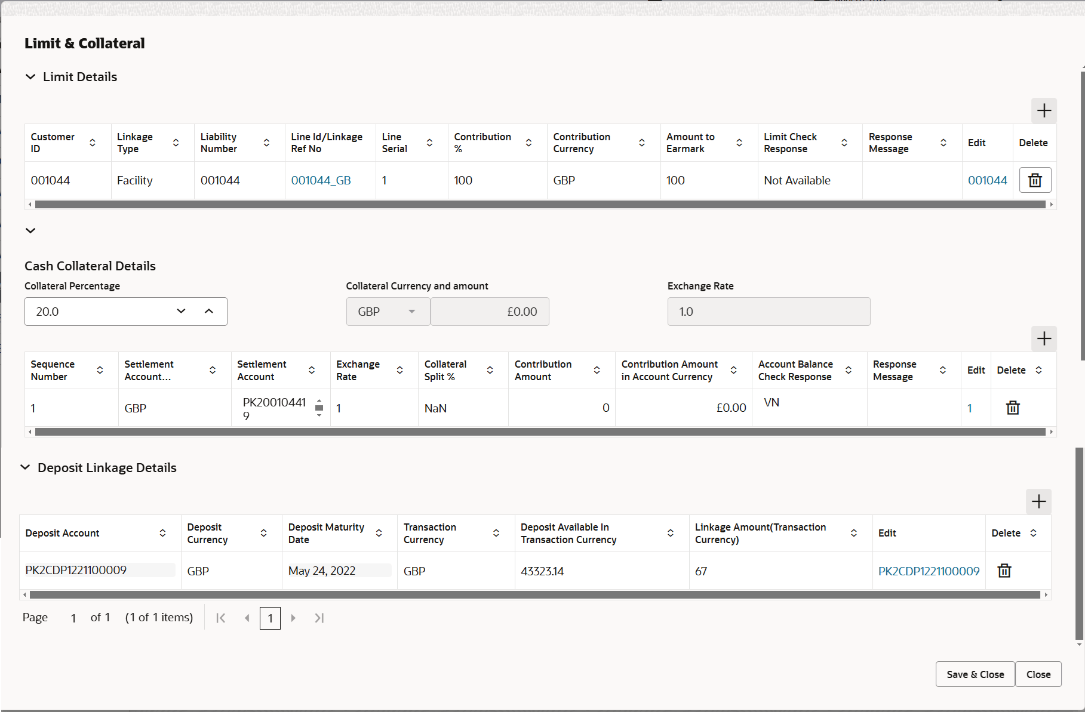Click the Save & Close button
The height and width of the screenshot is (712, 1085).
(975, 674)
